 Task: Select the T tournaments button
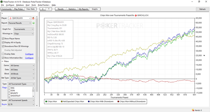49,9
